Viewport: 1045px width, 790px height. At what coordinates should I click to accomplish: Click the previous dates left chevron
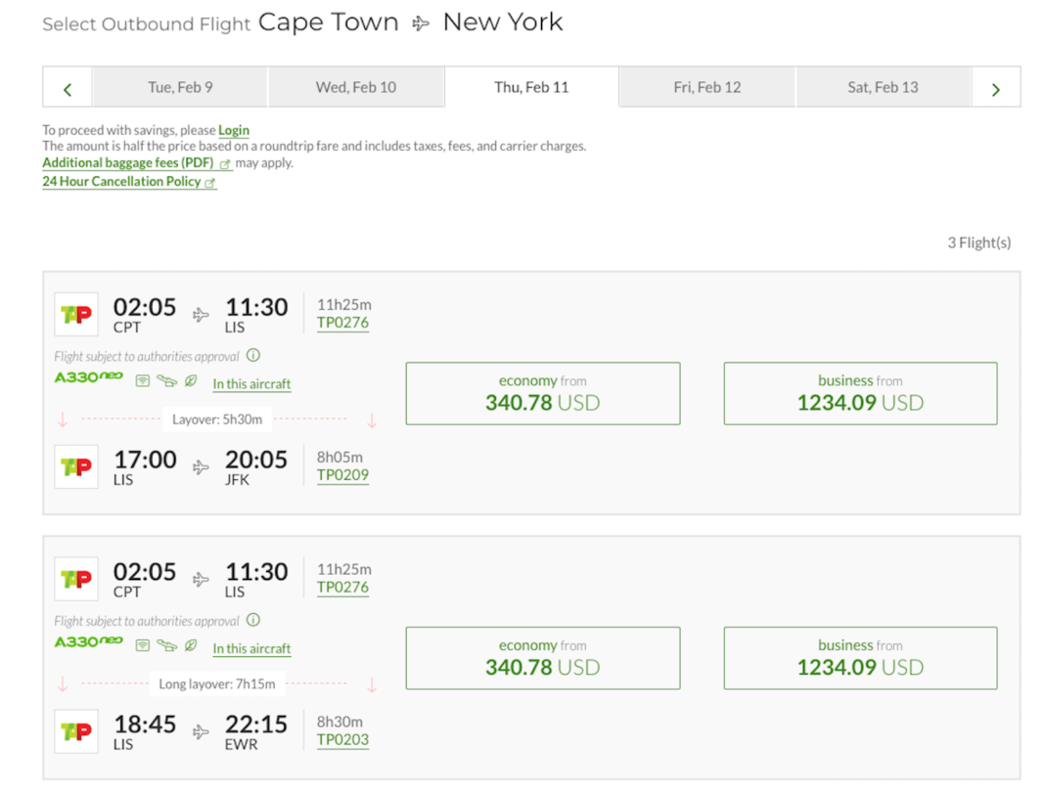68,89
